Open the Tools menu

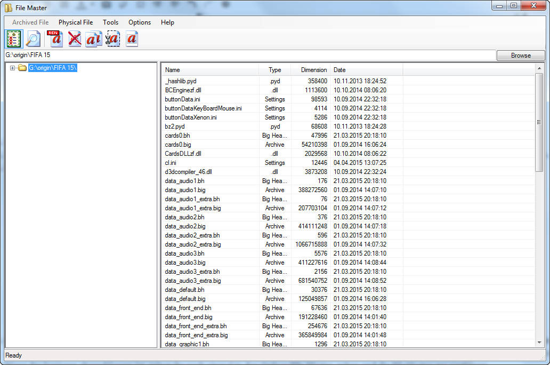(110, 22)
